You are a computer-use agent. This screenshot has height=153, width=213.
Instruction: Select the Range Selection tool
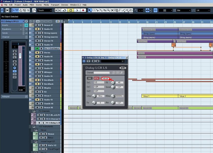point(94,10)
